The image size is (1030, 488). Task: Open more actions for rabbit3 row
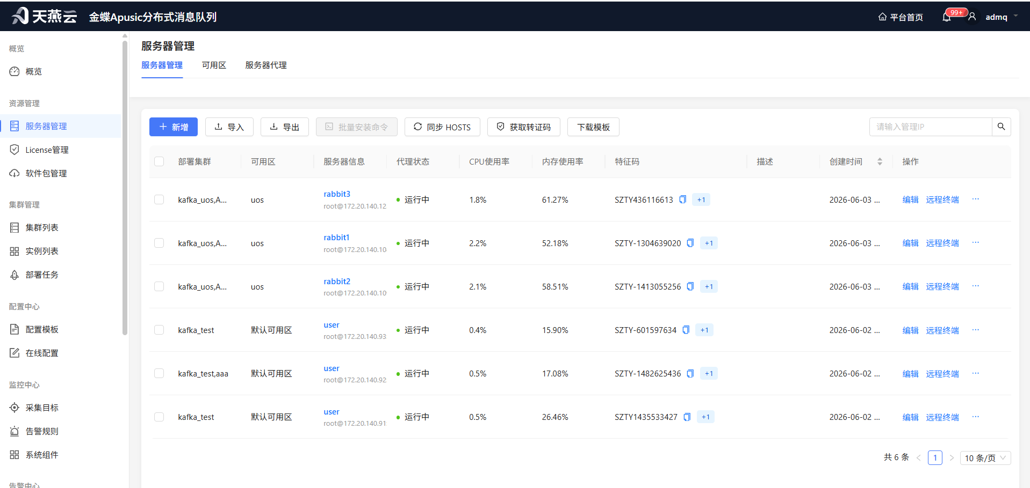coord(975,199)
